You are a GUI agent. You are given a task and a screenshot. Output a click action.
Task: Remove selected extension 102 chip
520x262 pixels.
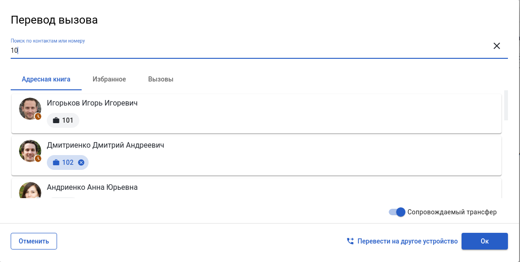point(81,162)
